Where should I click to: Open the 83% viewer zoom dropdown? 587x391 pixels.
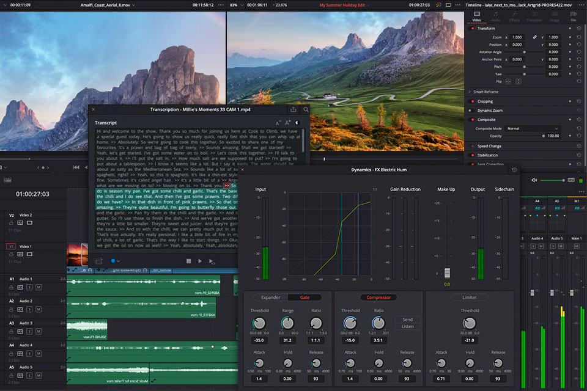[x=242, y=5]
